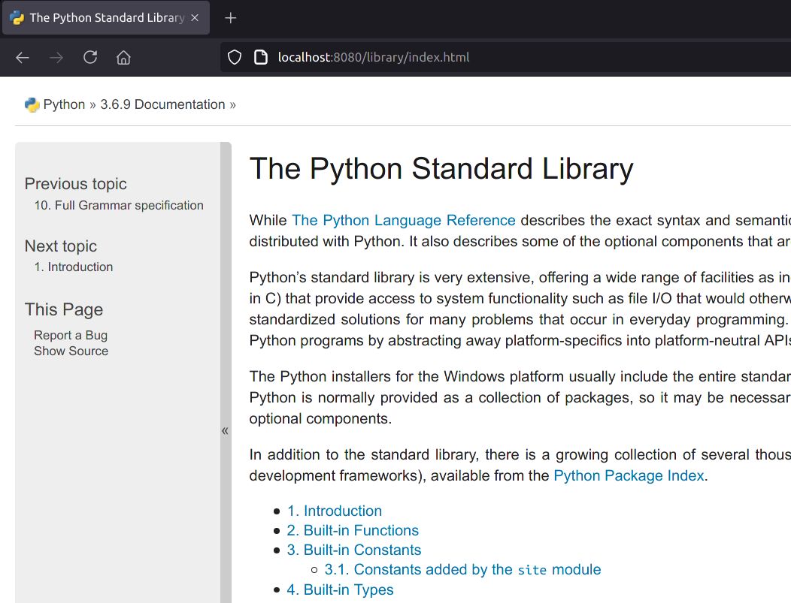Select The Python Standard Library tab

click(106, 17)
